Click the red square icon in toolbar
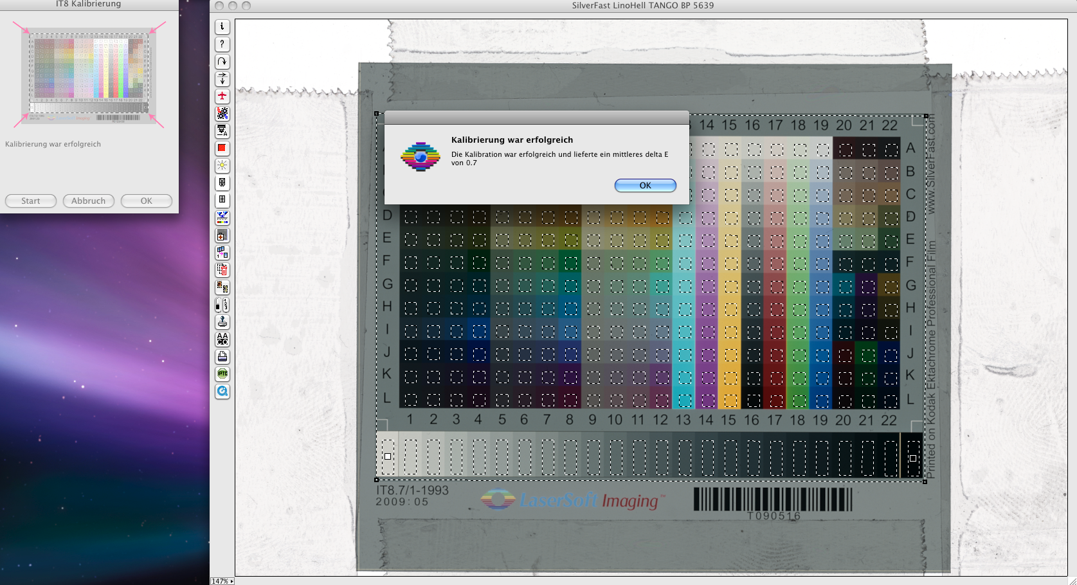Image resolution: width=1077 pixels, height=585 pixels. (222, 148)
